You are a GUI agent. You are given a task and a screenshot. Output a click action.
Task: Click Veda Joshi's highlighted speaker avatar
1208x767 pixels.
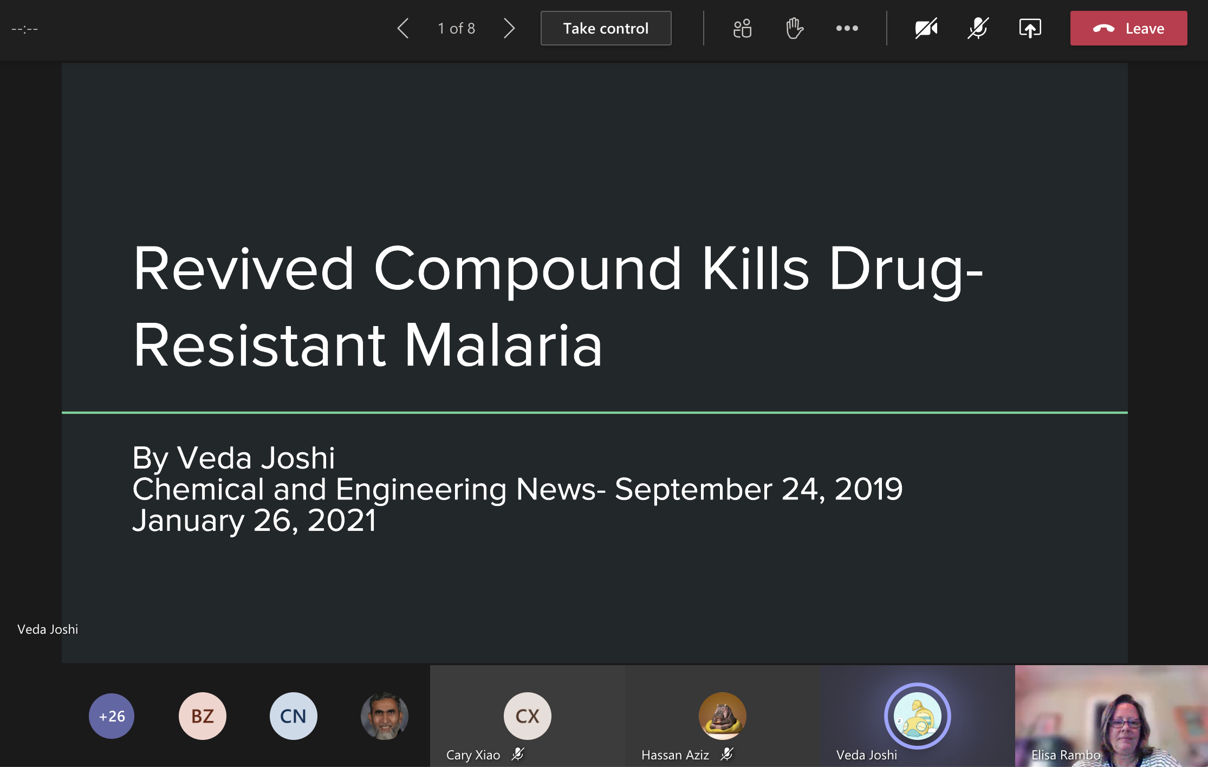(917, 716)
